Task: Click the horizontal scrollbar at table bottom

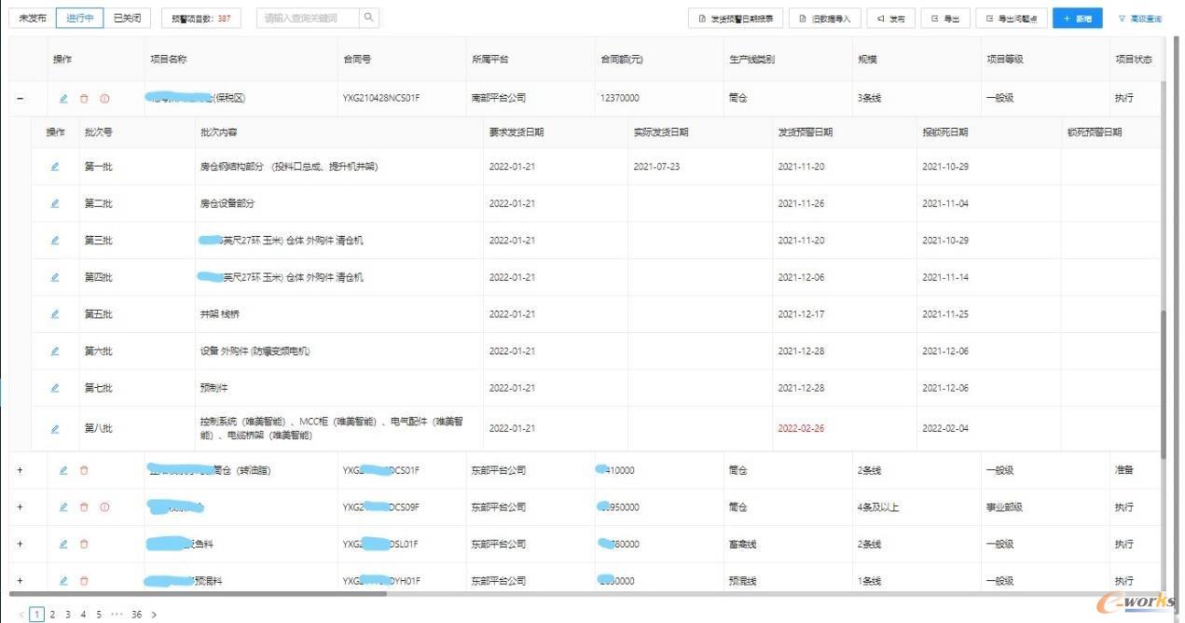Action: (198, 593)
